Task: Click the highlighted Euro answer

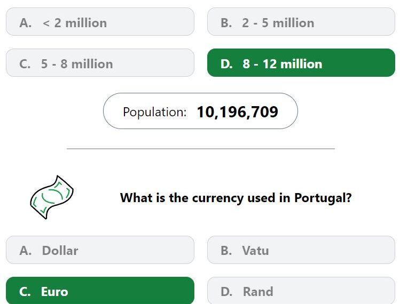Action: coord(100,291)
